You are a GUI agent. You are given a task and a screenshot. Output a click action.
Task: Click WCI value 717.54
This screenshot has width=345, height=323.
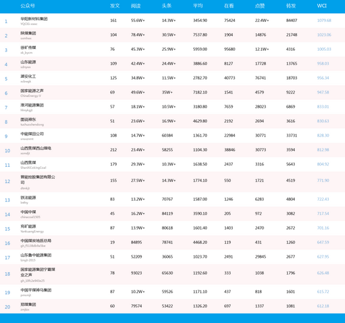click(323, 213)
